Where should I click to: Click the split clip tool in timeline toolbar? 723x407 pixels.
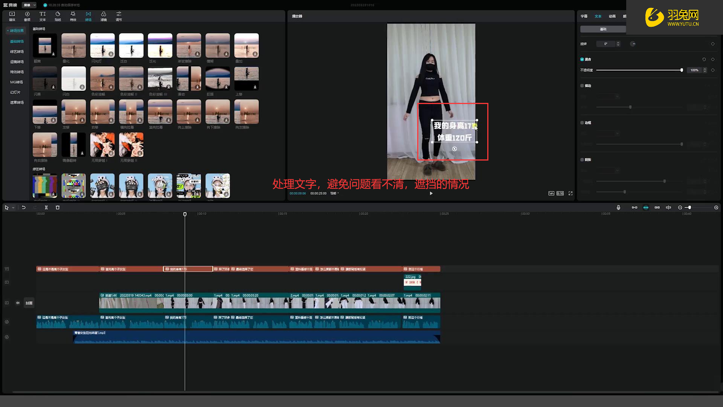46,208
